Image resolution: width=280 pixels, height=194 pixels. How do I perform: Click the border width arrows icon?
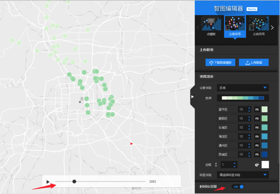pyautogui.click(x=216, y=165)
